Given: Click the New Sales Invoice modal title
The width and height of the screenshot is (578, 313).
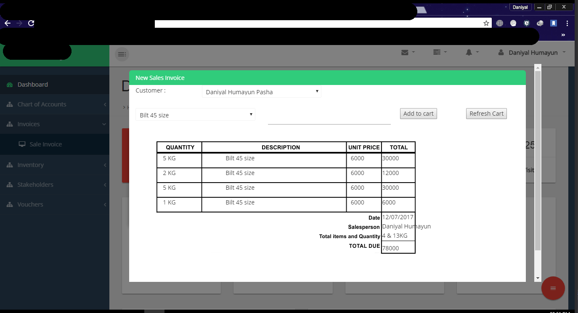Looking at the screenshot, I should click(x=160, y=78).
